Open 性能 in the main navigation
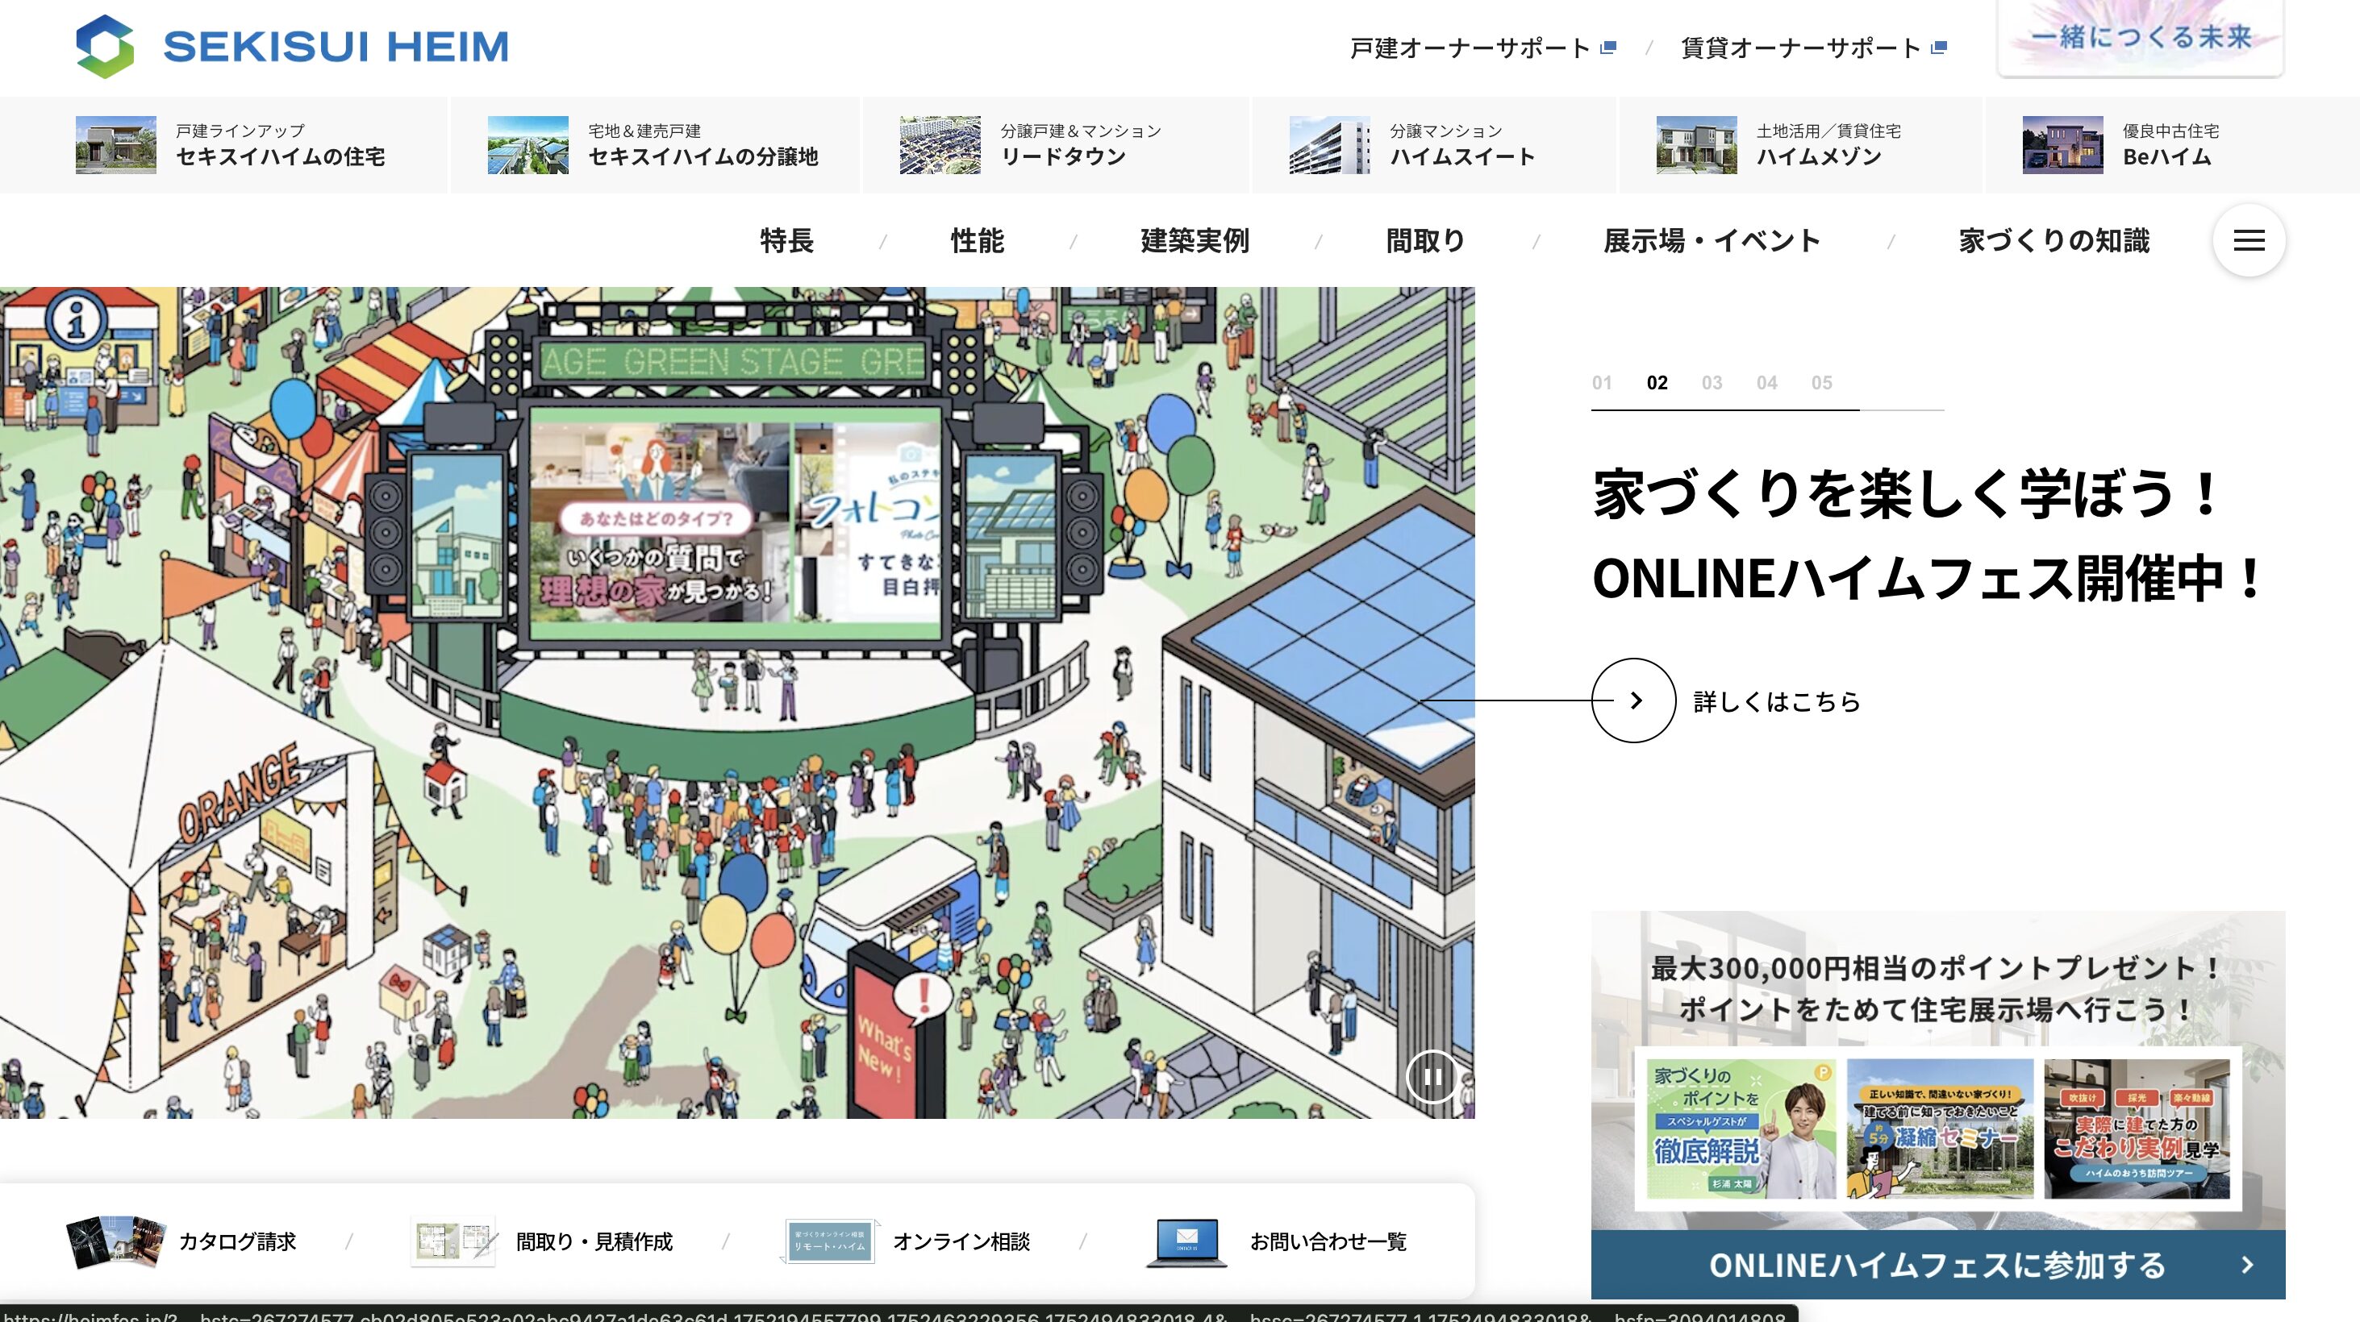Image resolution: width=2360 pixels, height=1322 pixels. click(x=978, y=241)
